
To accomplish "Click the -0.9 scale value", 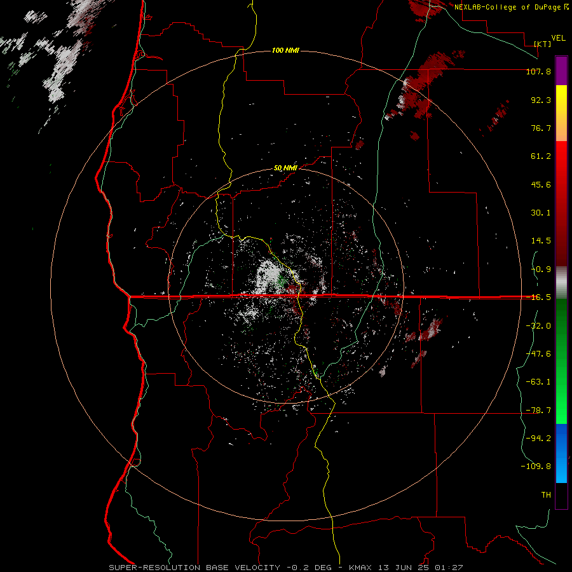I will (x=541, y=269).
